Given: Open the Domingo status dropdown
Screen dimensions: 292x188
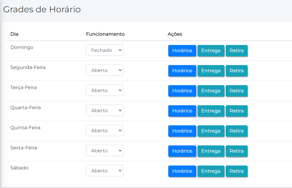Looking at the screenshot, I should [x=104, y=50].
